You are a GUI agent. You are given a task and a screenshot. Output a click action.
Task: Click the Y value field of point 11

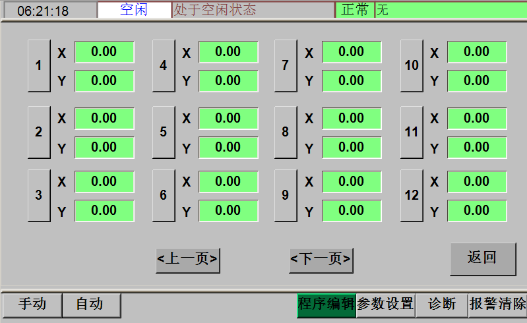pos(477,148)
